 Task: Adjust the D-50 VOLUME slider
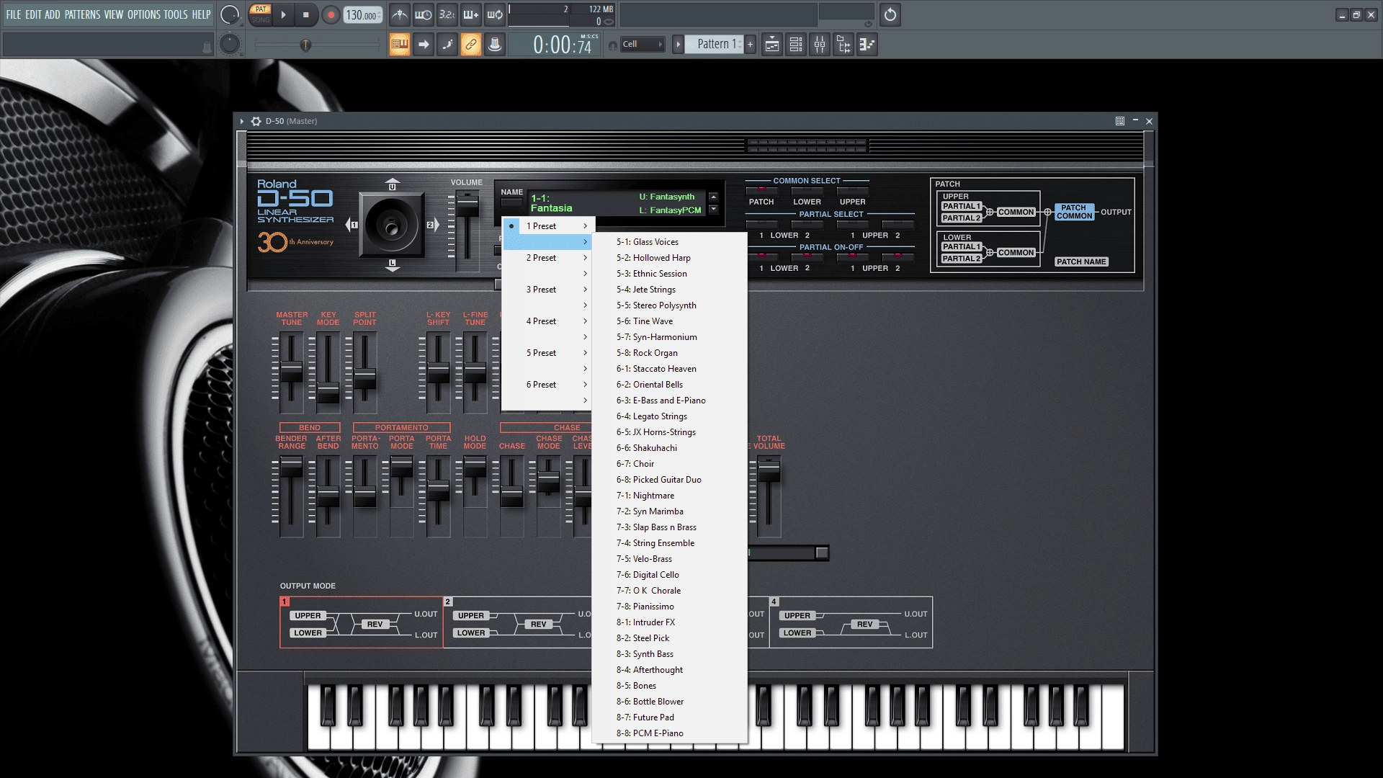(x=467, y=206)
